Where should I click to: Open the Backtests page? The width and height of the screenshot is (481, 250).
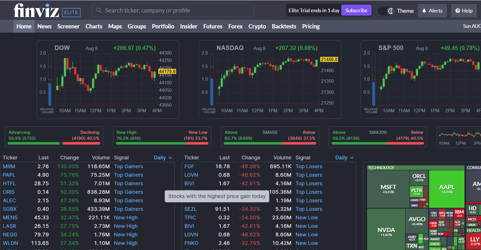(x=284, y=26)
